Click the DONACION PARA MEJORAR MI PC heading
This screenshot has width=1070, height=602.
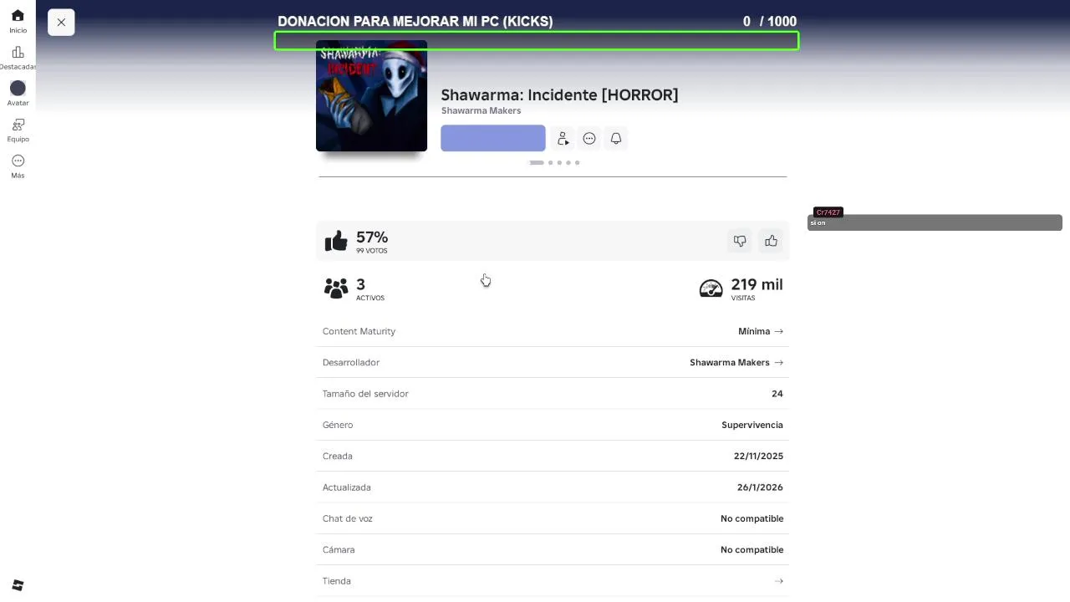coord(415,21)
